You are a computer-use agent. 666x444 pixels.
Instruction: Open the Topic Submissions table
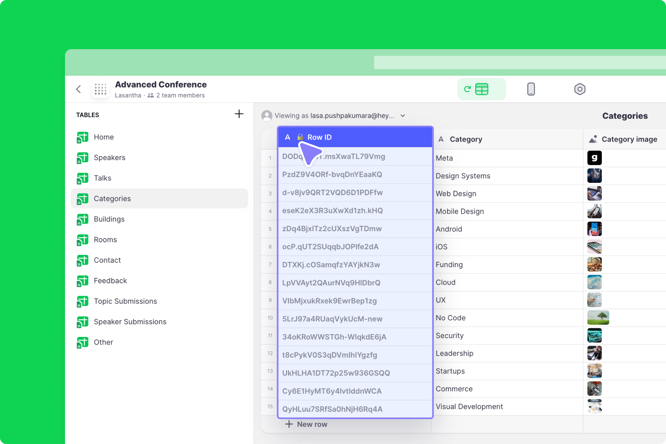point(125,301)
